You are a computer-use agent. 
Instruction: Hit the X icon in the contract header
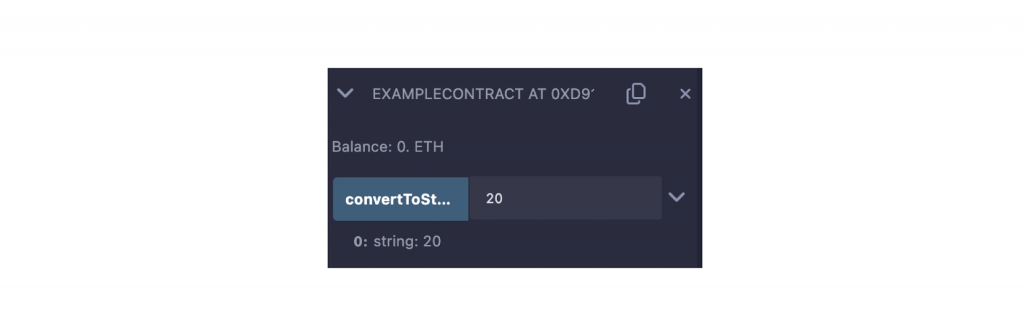point(685,94)
